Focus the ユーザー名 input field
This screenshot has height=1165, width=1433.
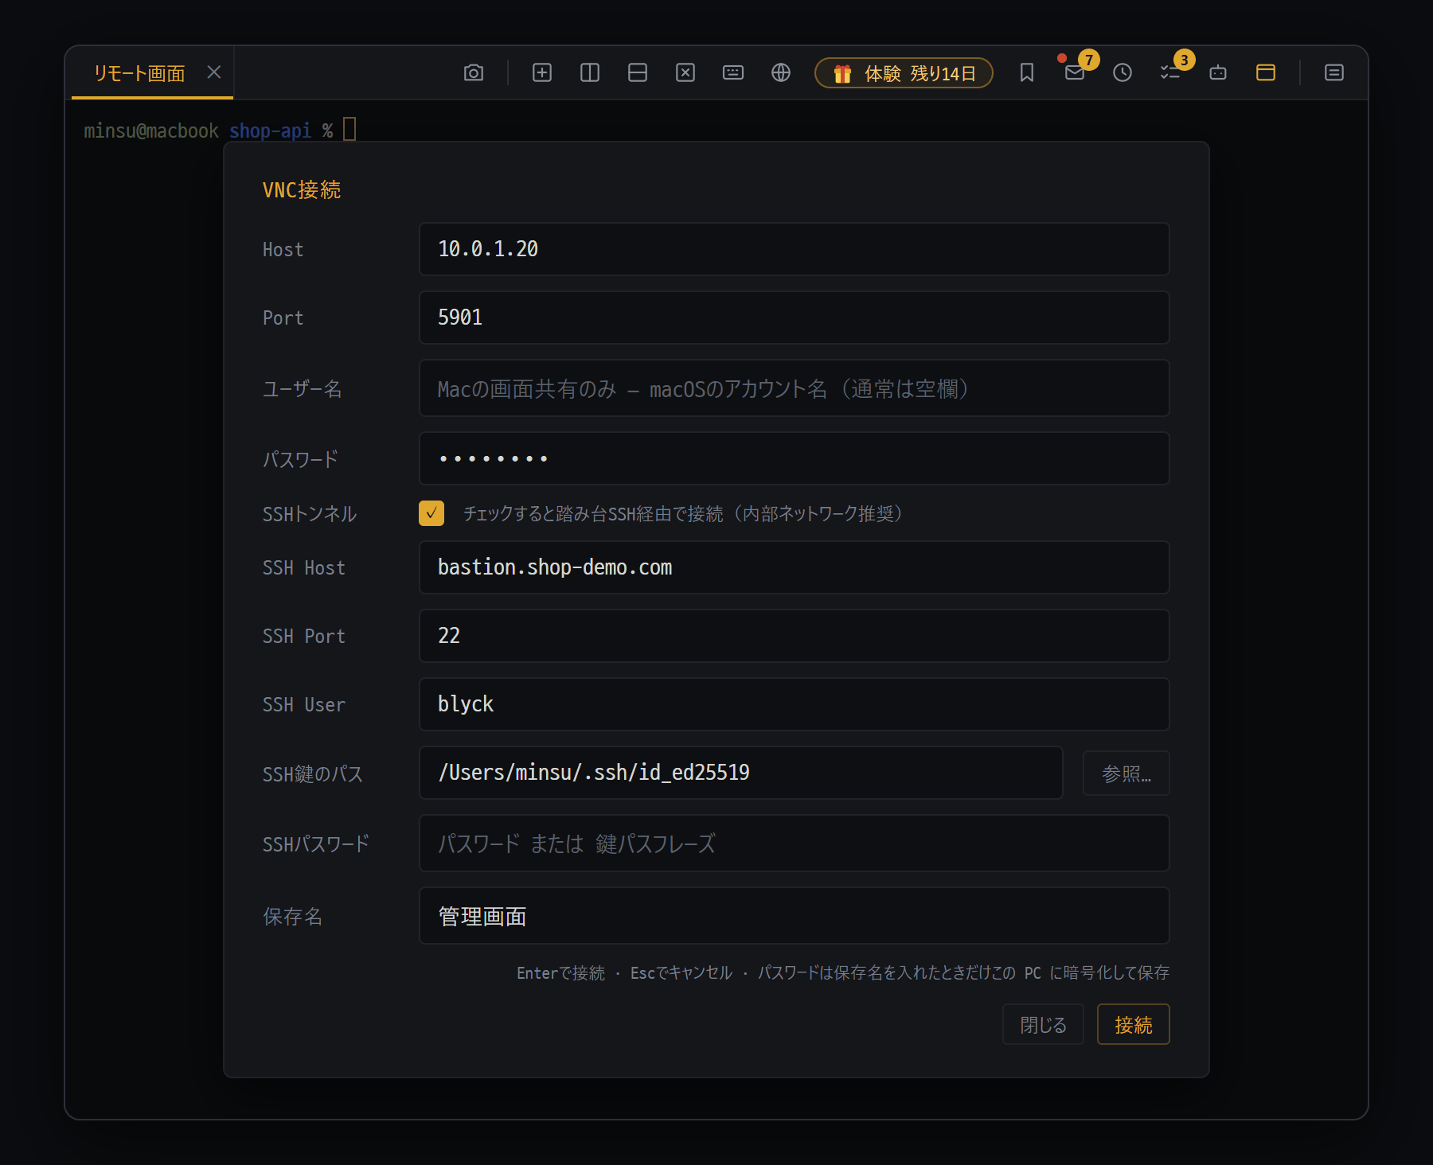[794, 388]
